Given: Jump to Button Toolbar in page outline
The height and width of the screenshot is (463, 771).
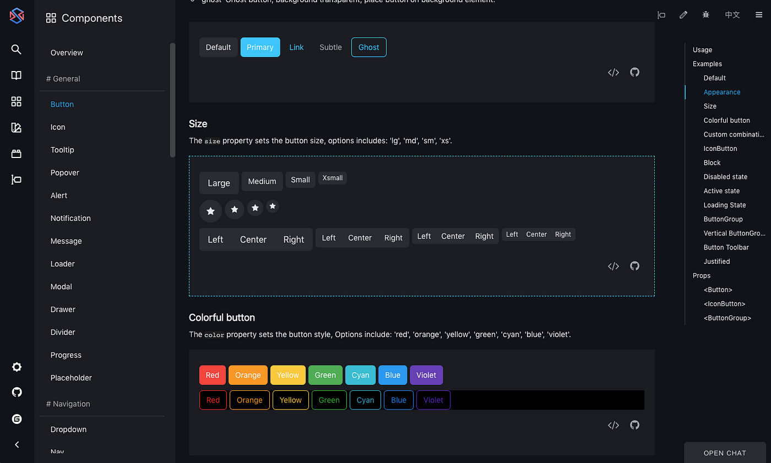Looking at the screenshot, I should (x=726, y=247).
